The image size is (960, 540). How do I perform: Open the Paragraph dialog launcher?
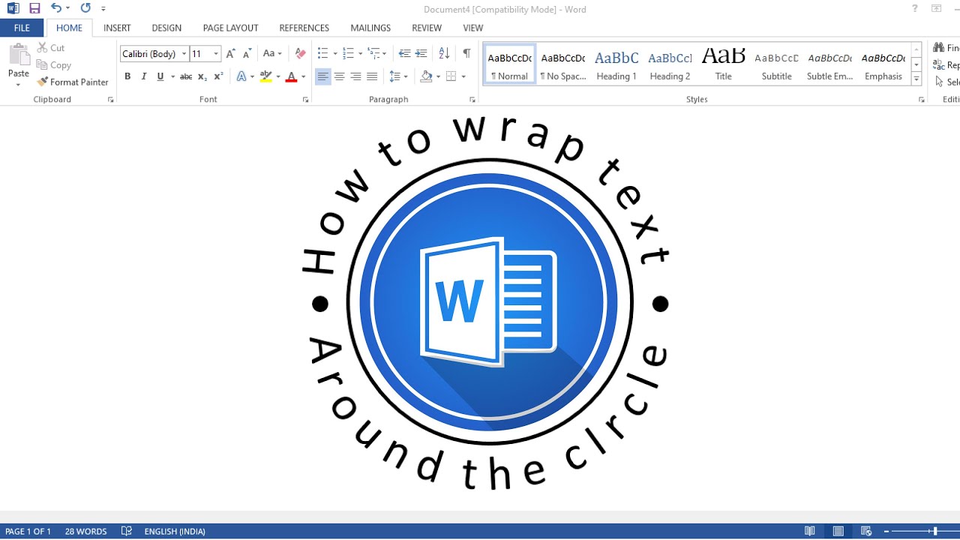click(x=472, y=100)
